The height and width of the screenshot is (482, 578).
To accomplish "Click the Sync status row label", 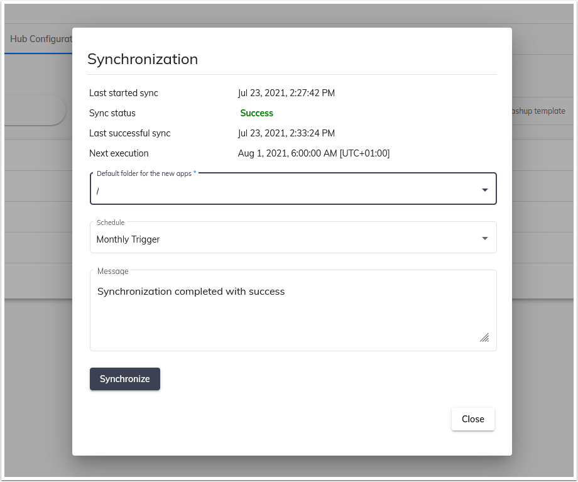I will (112, 113).
